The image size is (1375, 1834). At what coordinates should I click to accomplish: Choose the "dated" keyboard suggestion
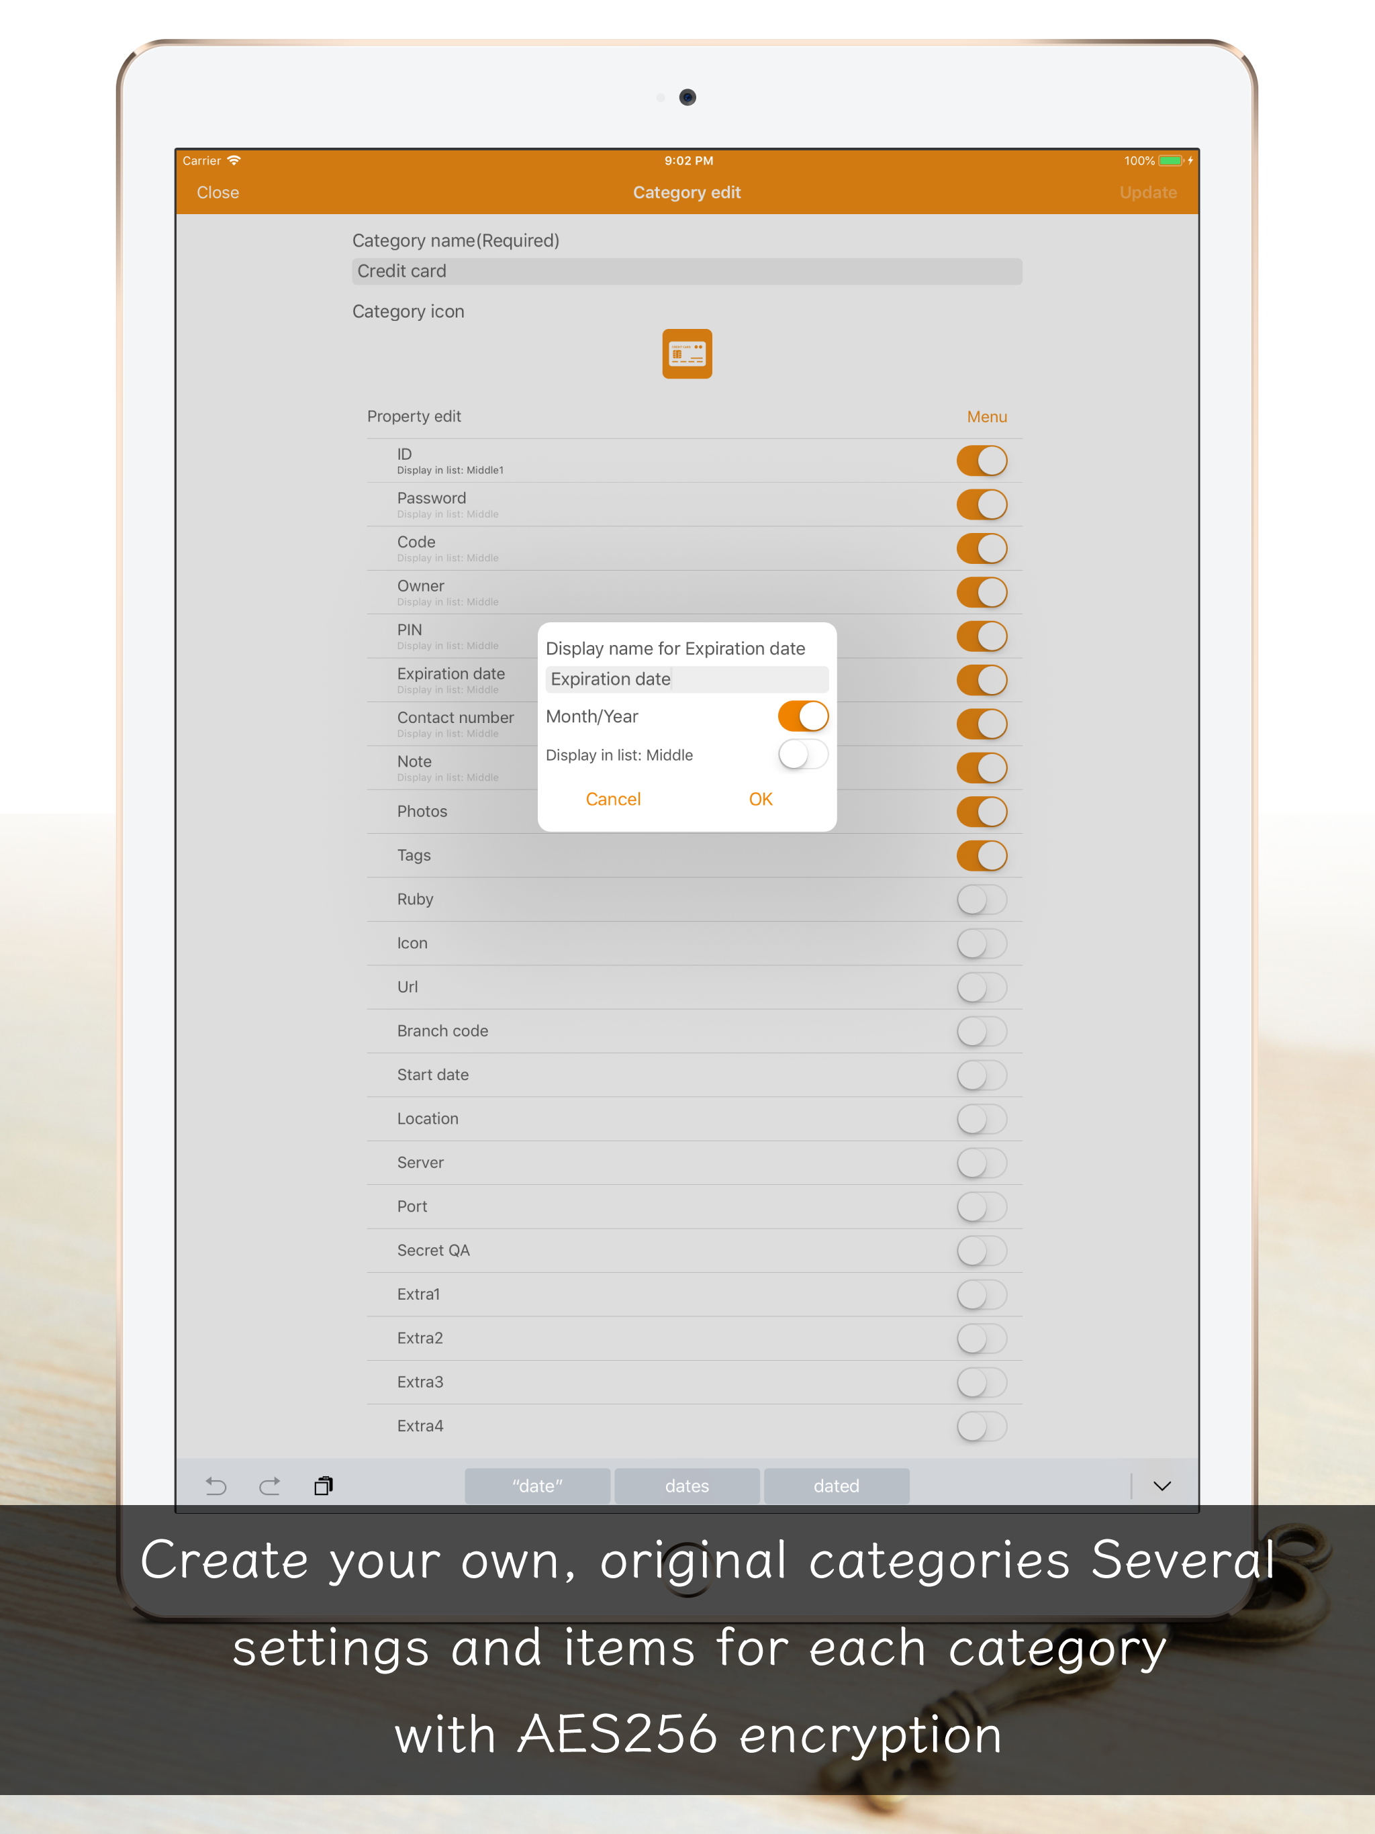tap(836, 1486)
